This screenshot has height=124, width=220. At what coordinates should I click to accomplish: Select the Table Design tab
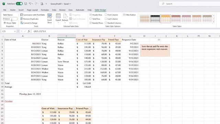click(x=100, y=10)
